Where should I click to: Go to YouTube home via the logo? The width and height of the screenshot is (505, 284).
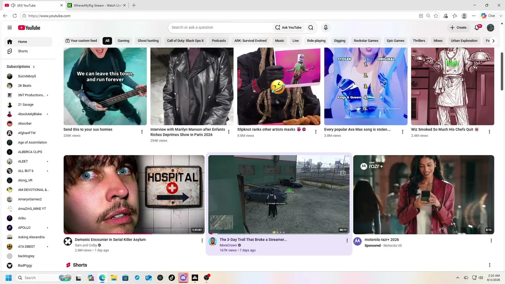pos(29,28)
